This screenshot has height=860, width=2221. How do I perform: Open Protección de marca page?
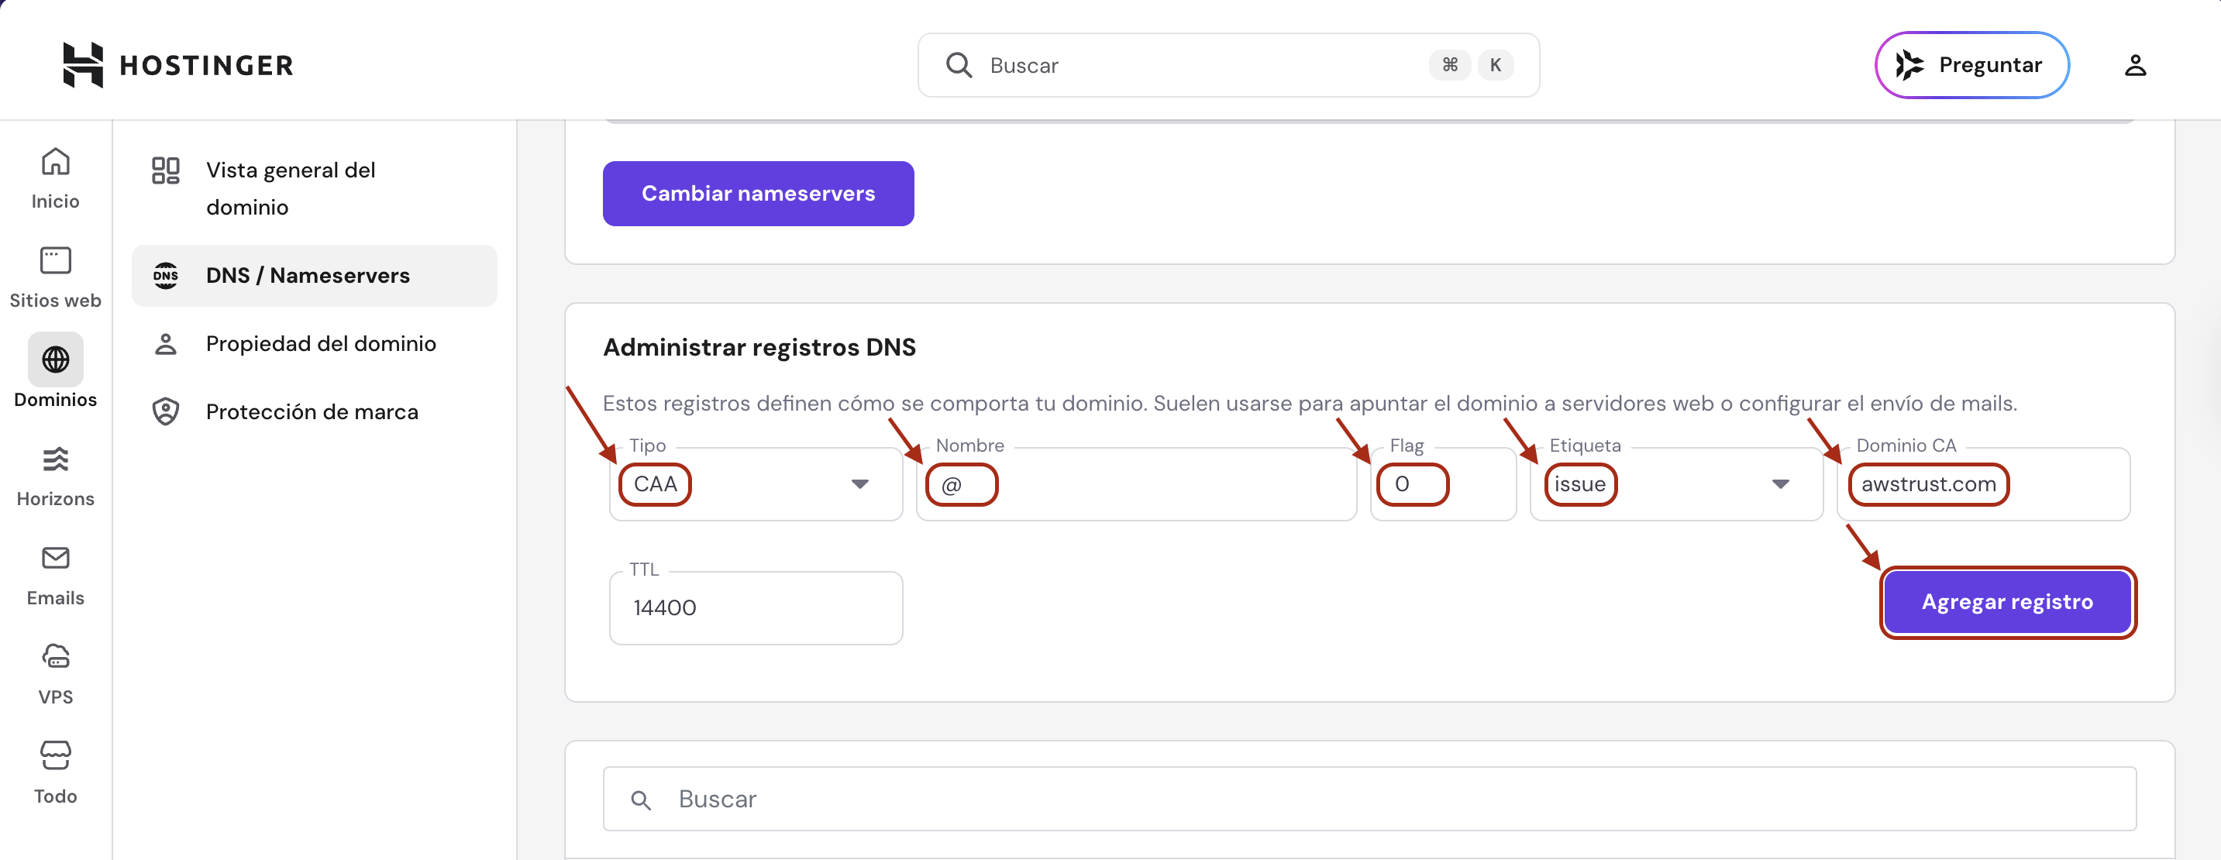312,412
